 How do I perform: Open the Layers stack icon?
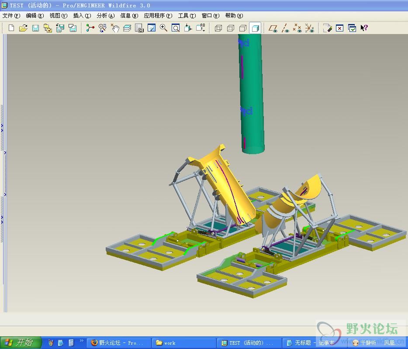[x=127, y=28]
